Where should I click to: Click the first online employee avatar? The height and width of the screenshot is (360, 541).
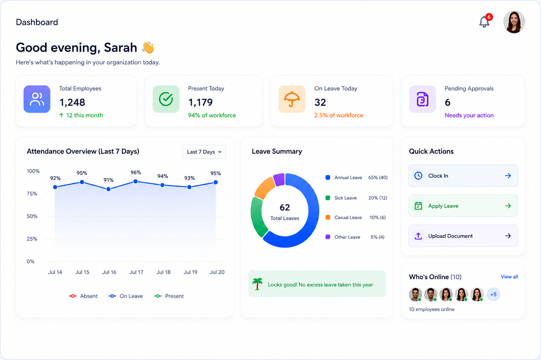[416, 295]
